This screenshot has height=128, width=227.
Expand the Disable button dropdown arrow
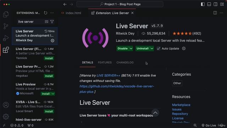click(131, 48)
